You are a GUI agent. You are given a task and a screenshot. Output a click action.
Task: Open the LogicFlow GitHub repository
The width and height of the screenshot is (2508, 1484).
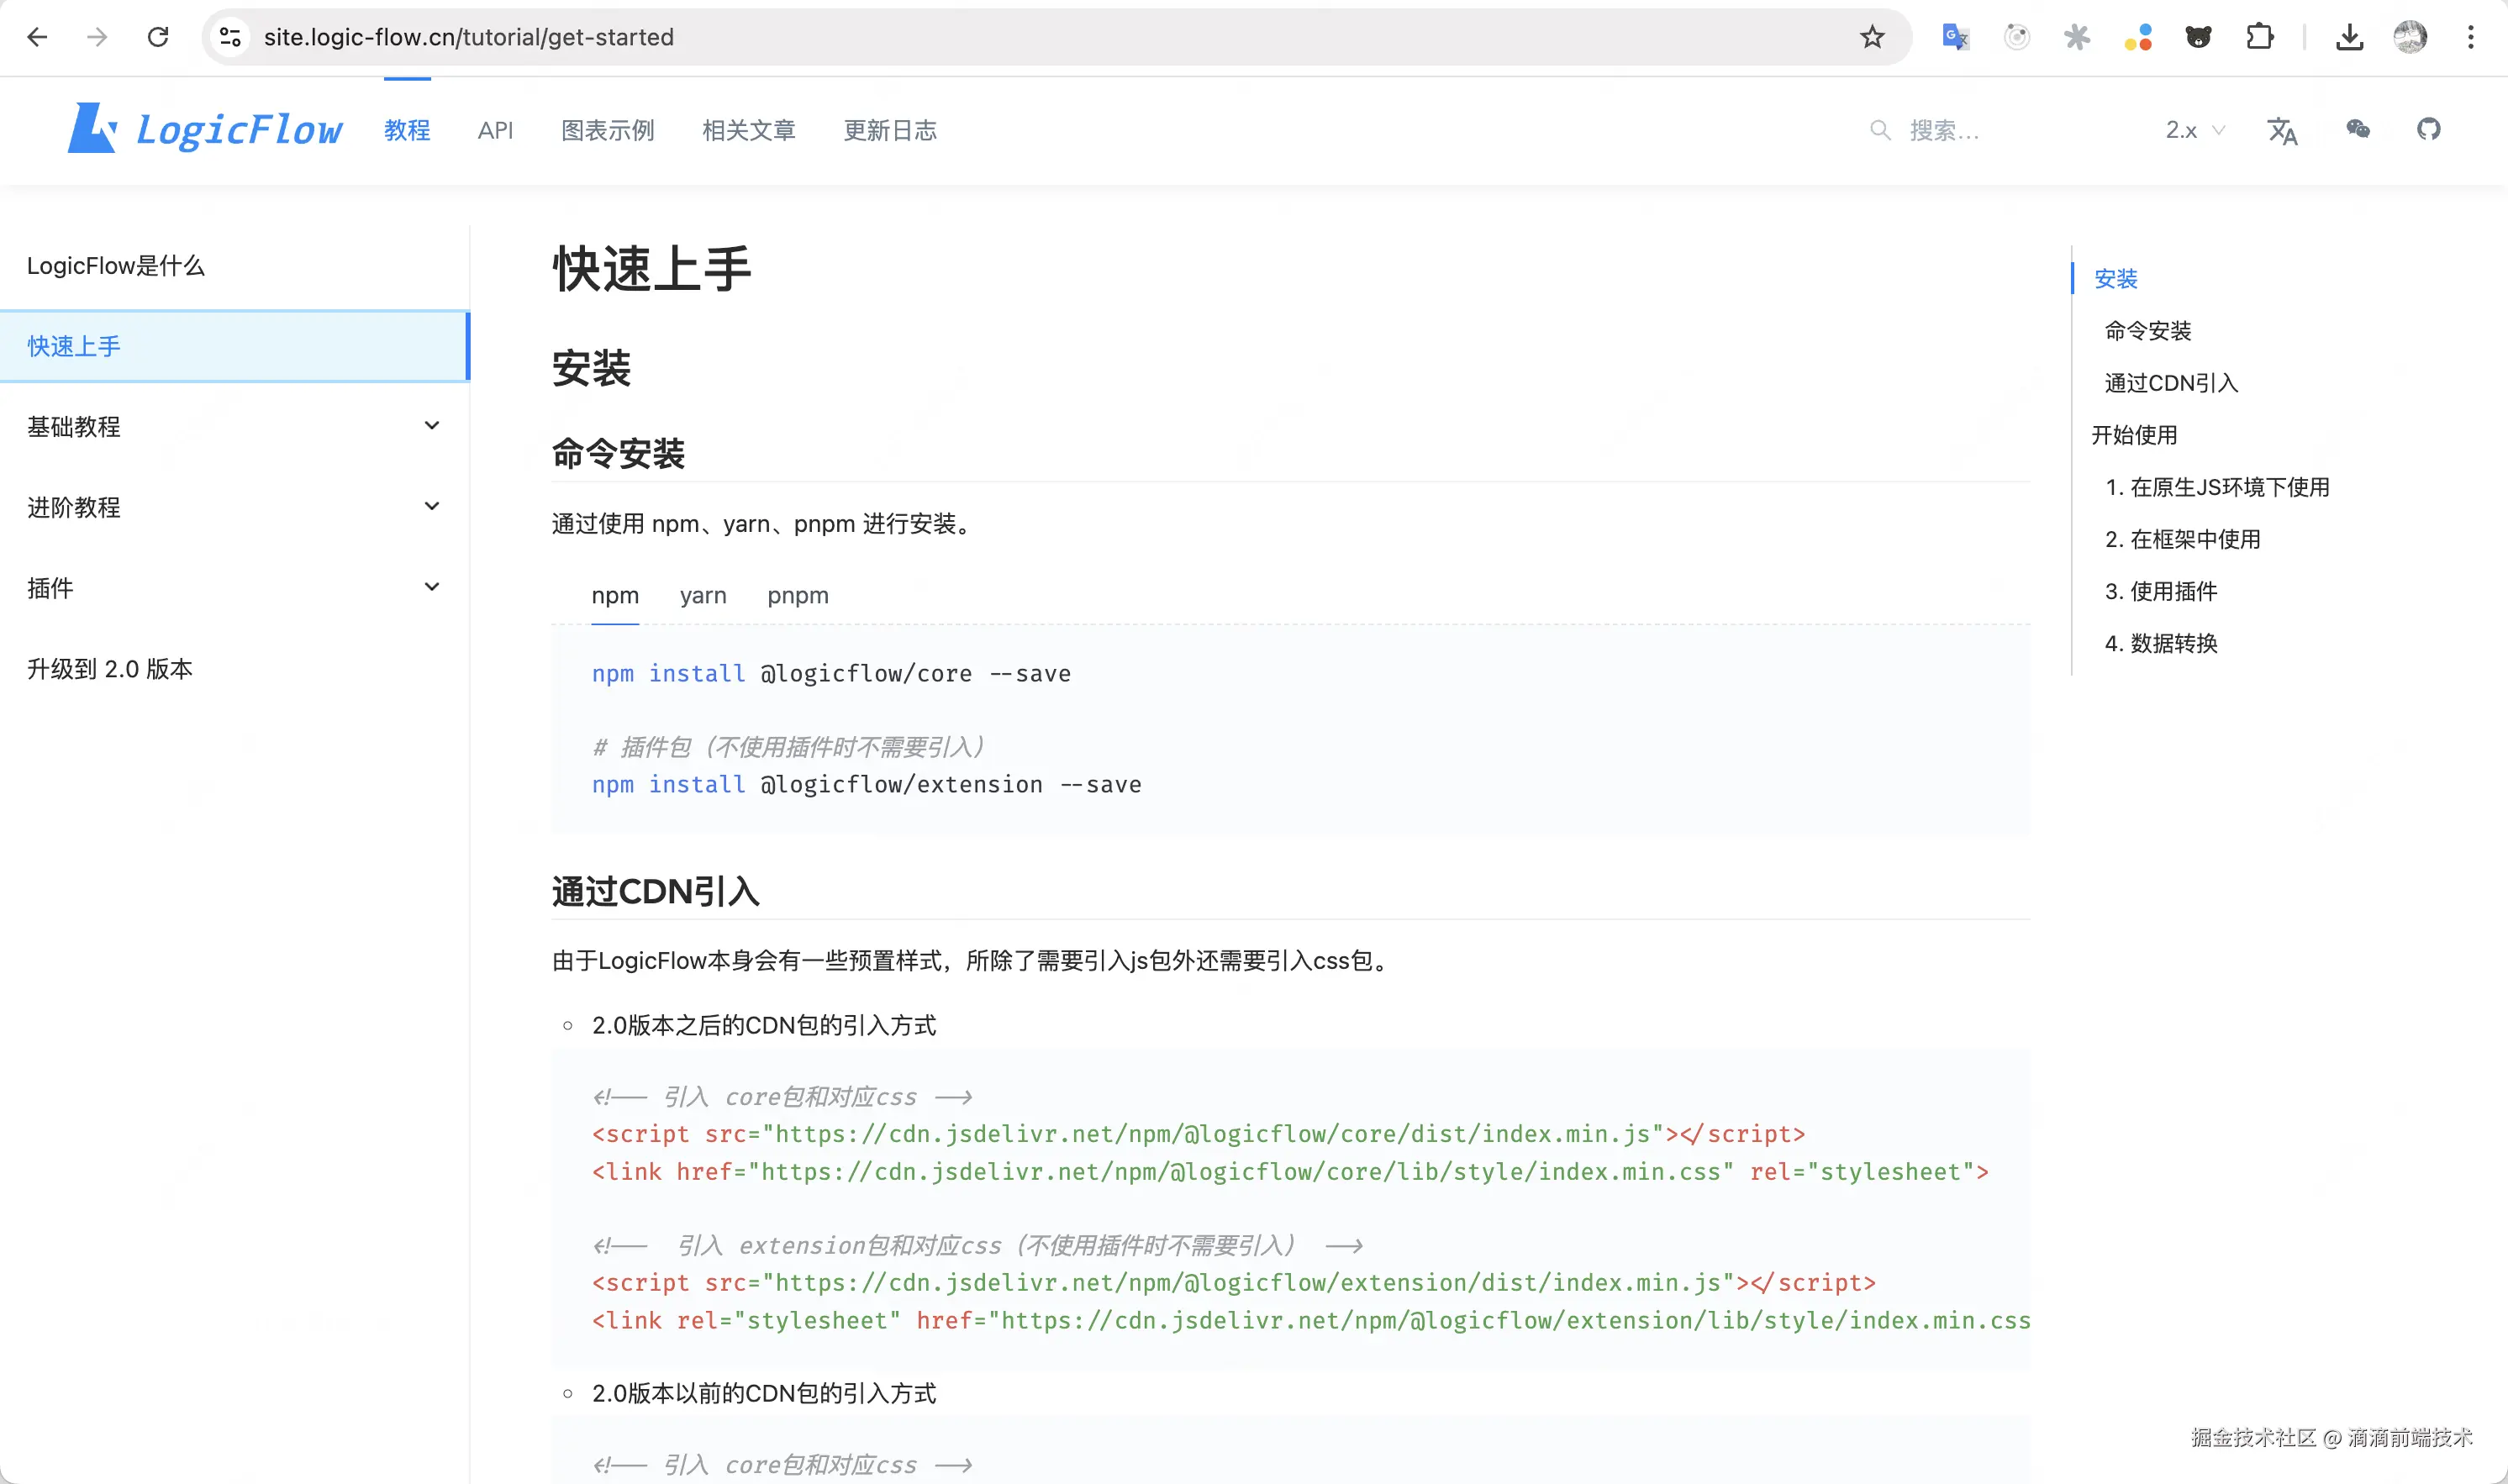tap(2430, 130)
